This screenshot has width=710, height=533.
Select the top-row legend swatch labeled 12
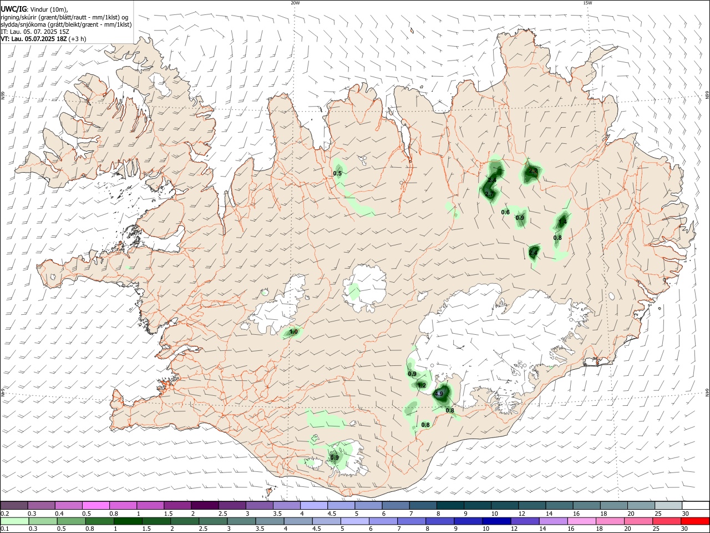(531, 506)
